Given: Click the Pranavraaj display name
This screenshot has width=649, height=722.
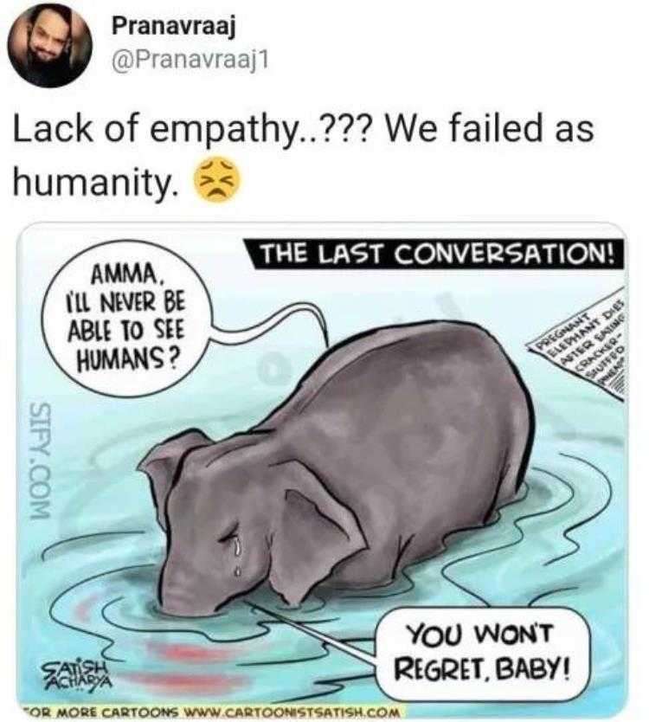Looking at the screenshot, I should coord(174,27).
